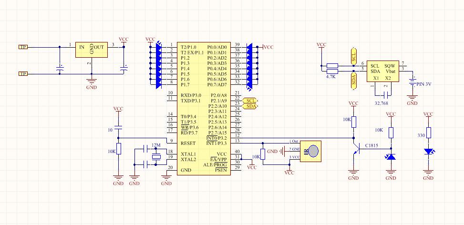Select the blue diode connected to the transistor base

tap(391, 157)
